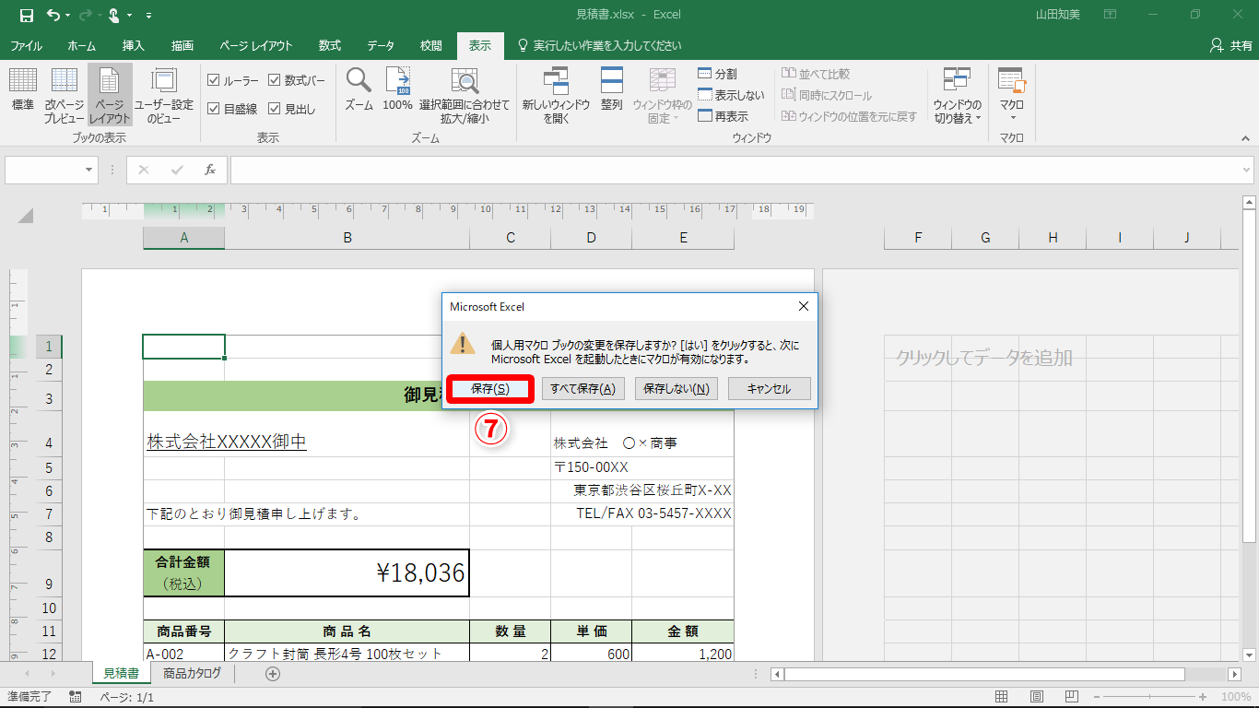Click キャンセル in the Microsoft Excel dialog

[x=770, y=389]
